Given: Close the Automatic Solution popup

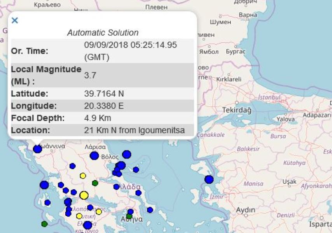Looking at the screenshot, I should (x=15, y=21).
